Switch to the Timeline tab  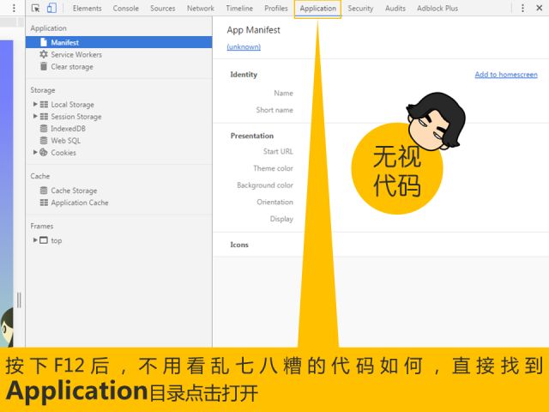[239, 8]
